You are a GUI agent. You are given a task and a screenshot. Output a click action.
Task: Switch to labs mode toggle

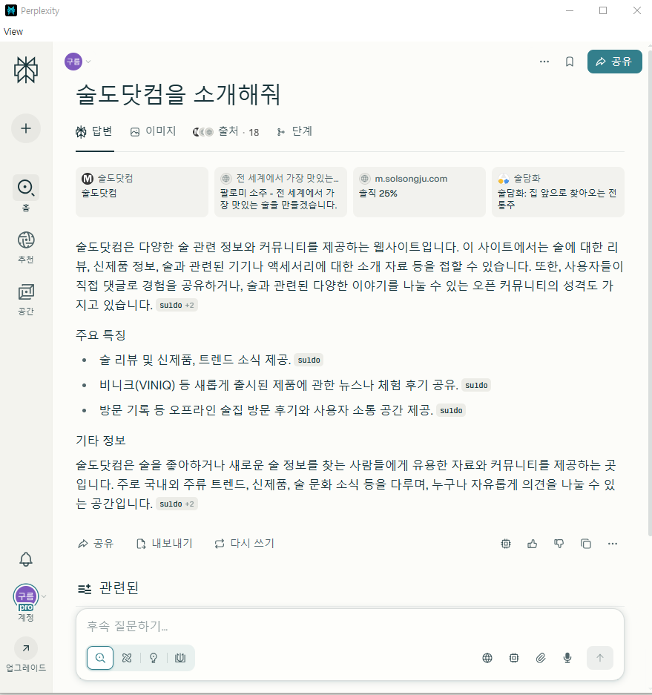[180, 658]
